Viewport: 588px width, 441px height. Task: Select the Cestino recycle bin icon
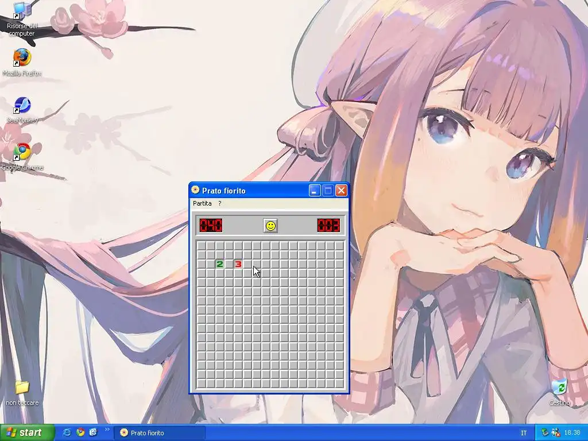point(559,392)
